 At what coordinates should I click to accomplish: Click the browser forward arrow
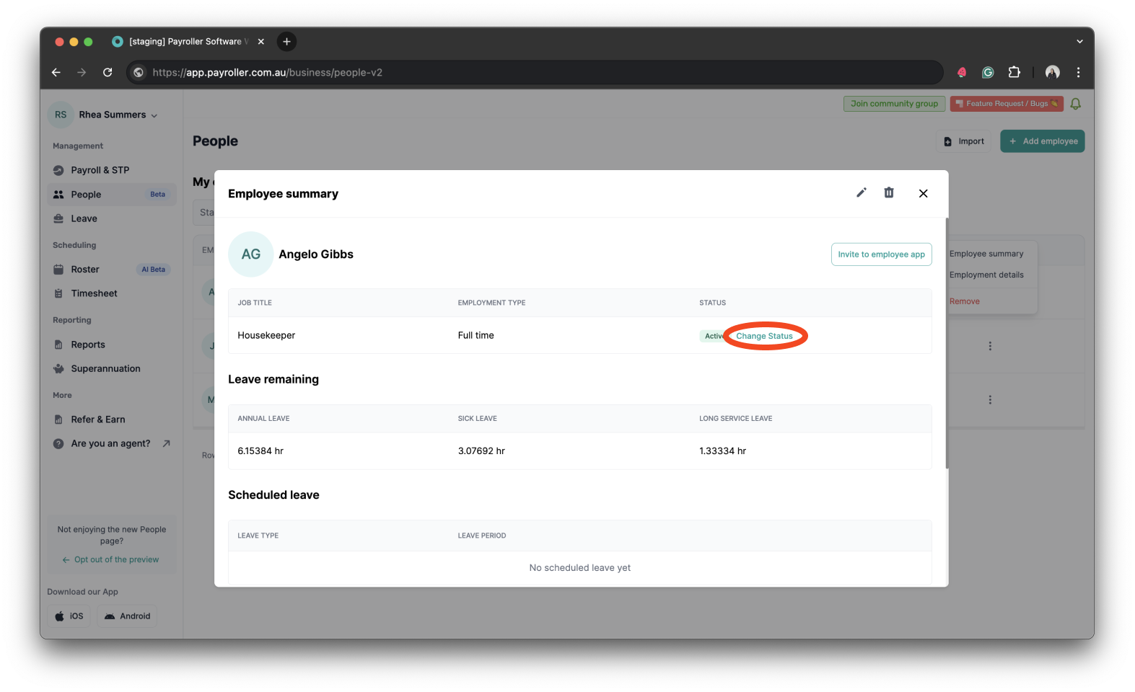coord(82,72)
